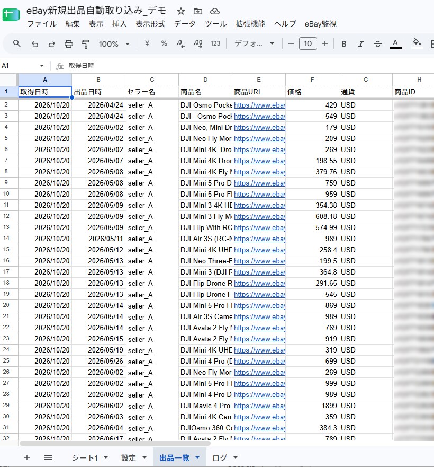Open eBay link for DJI Mavic 4 Pro row
This screenshot has width=434, height=467.
259,406
